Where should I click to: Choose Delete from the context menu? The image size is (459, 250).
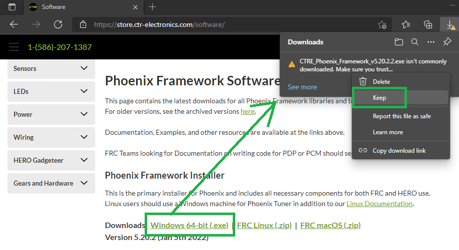(x=401, y=82)
